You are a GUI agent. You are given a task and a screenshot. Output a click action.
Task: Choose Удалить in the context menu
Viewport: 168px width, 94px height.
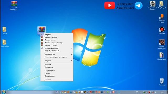coord(57,73)
